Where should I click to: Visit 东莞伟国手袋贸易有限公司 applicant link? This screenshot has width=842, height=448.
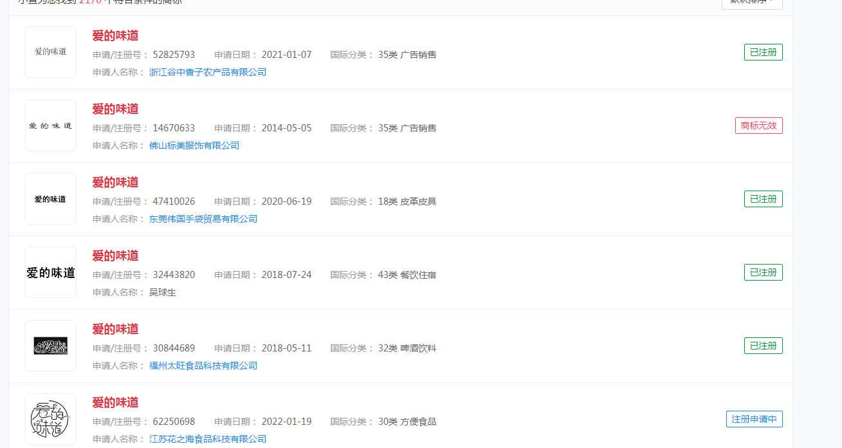pos(203,219)
